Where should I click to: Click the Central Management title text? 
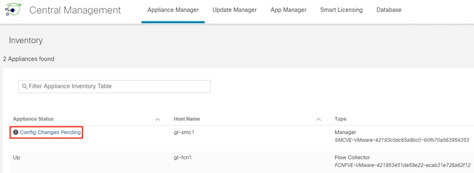click(x=75, y=10)
